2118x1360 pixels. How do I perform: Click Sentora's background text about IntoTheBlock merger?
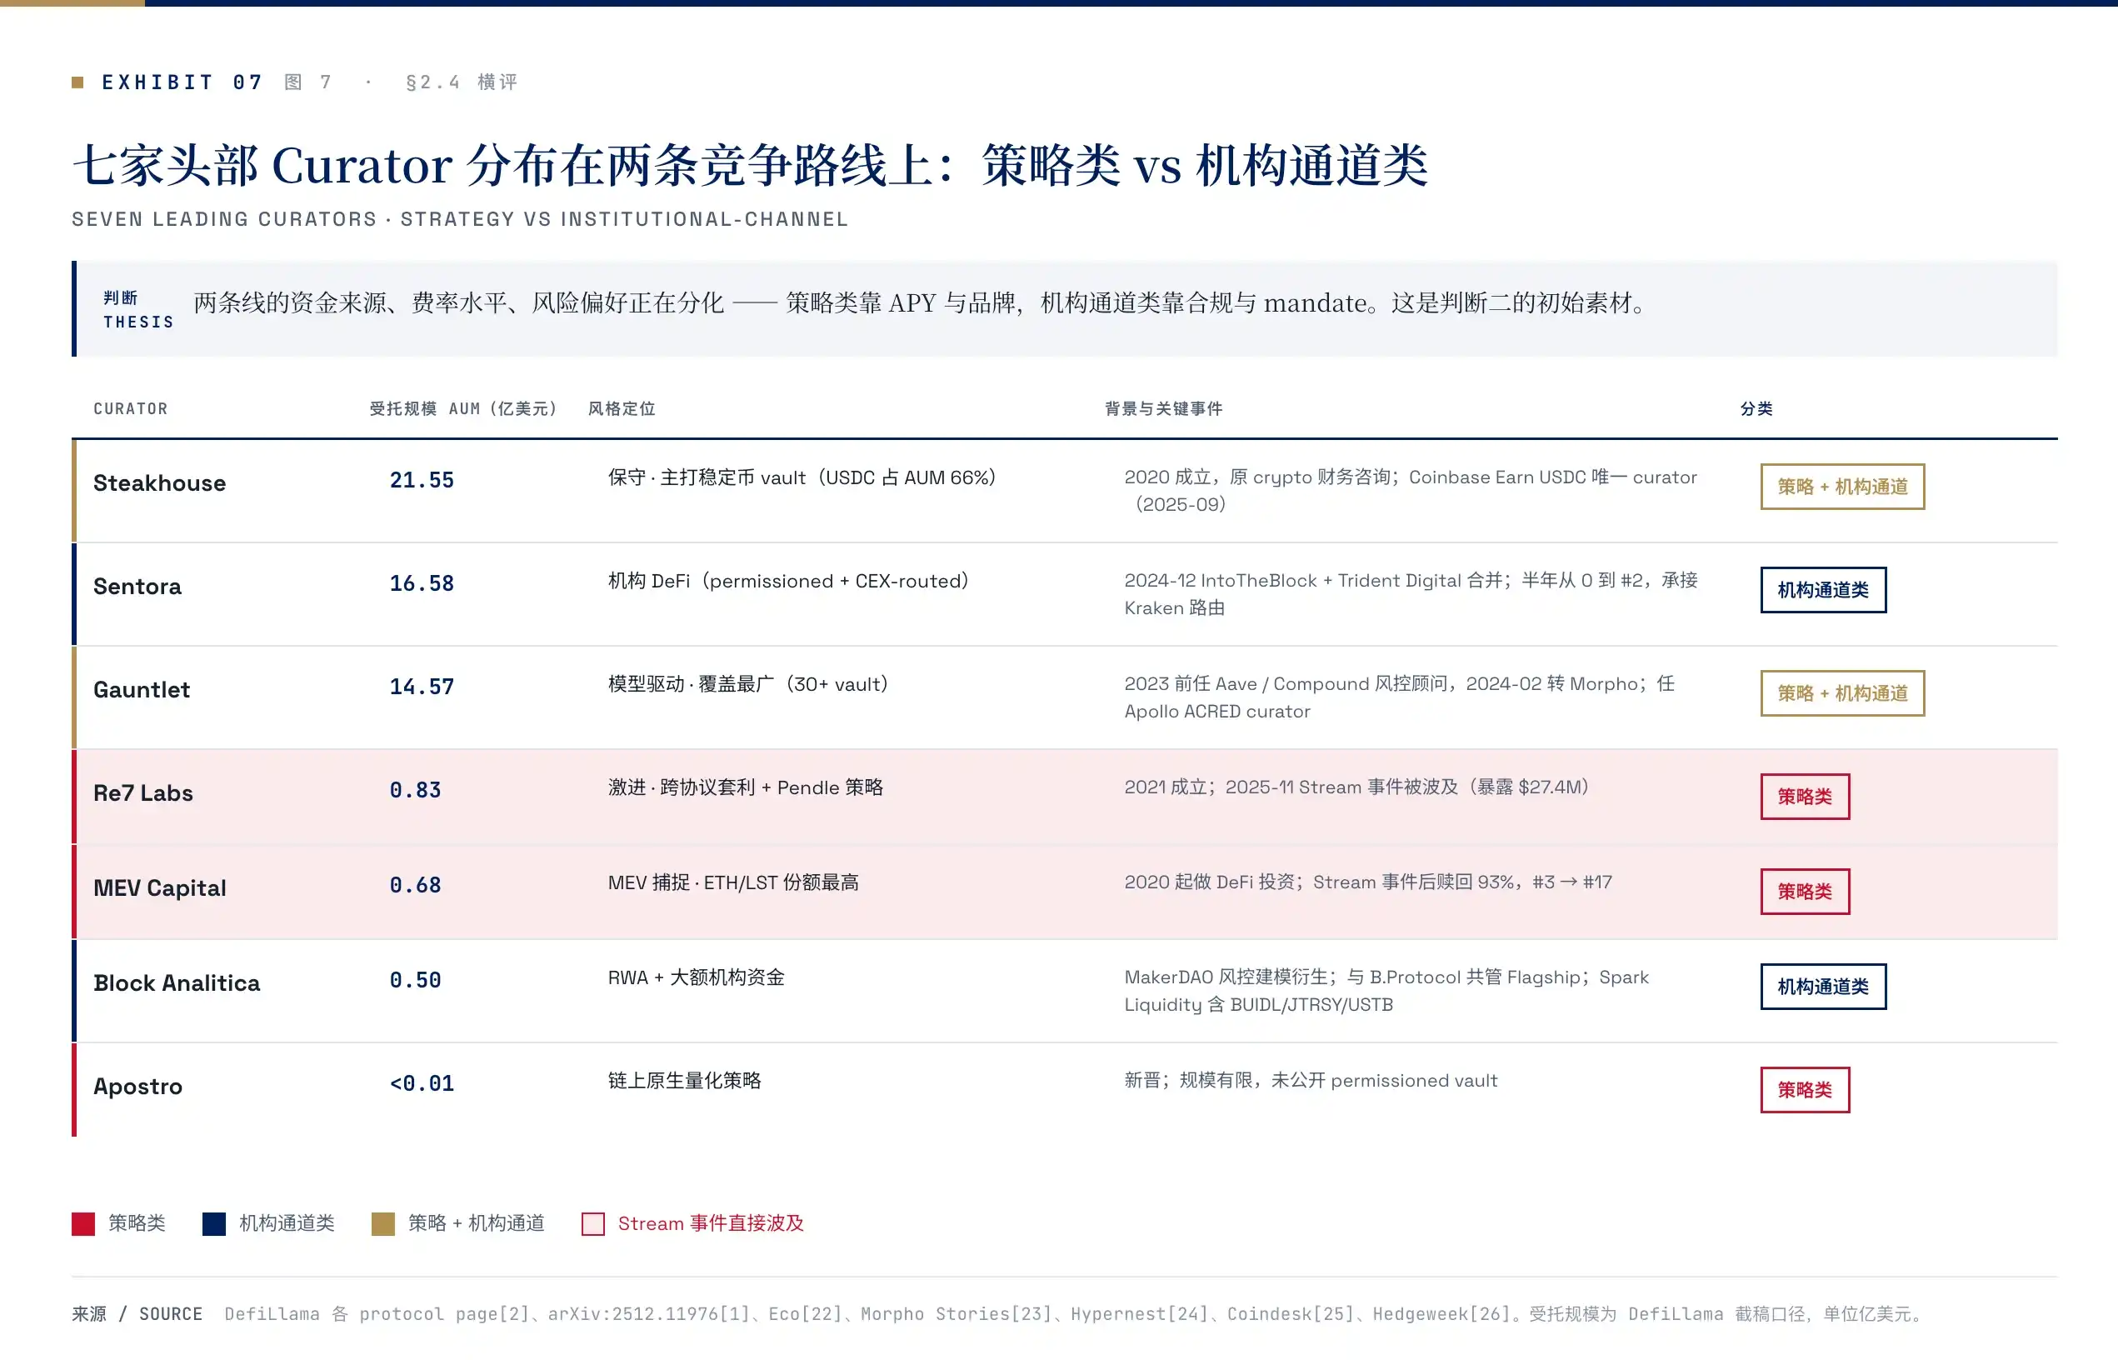click(x=1411, y=594)
